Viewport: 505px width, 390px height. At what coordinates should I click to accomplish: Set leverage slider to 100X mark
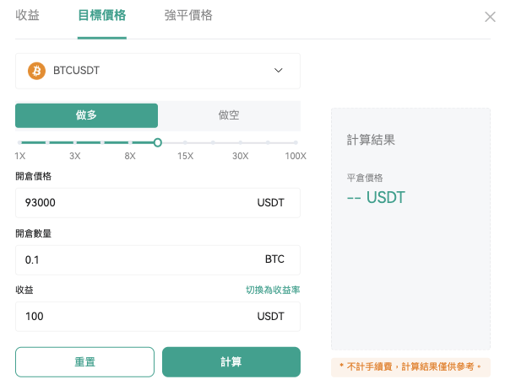296,142
